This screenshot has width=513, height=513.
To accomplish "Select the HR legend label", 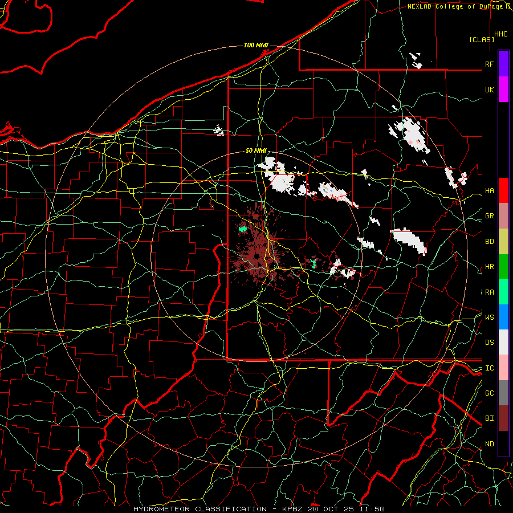I will click(489, 267).
